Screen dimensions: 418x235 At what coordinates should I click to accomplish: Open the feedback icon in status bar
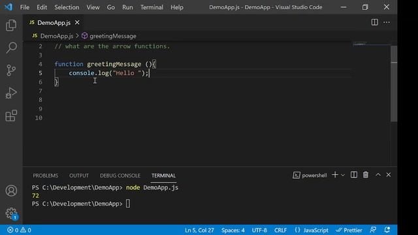(x=373, y=230)
